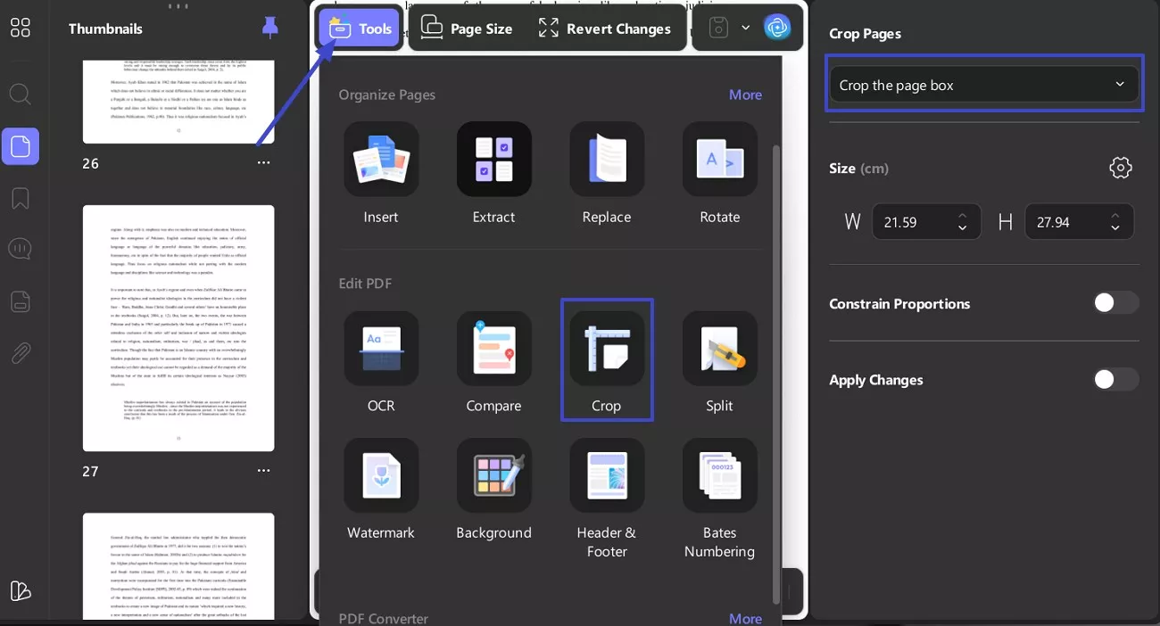1160x626 pixels.
Task: Open the Background tool
Action: 493,489
